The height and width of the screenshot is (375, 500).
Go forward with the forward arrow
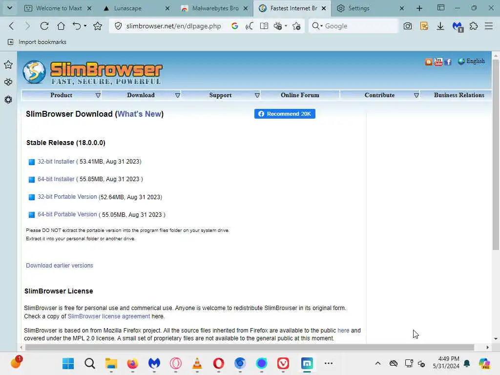point(28,26)
